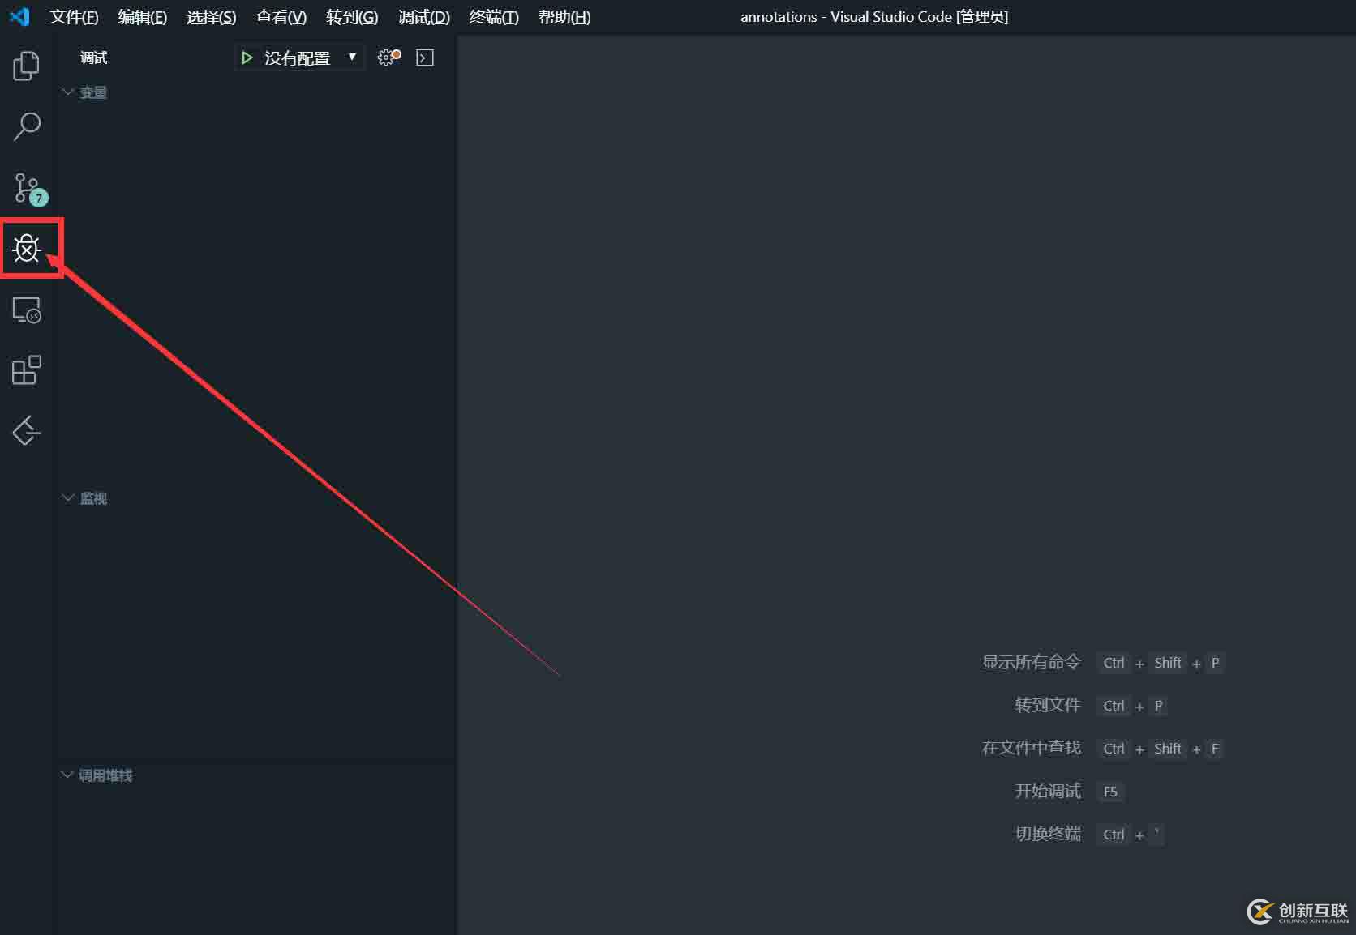Start debugging with the green play button
The width and height of the screenshot is (1356, 935).
(x=247, y=57)
